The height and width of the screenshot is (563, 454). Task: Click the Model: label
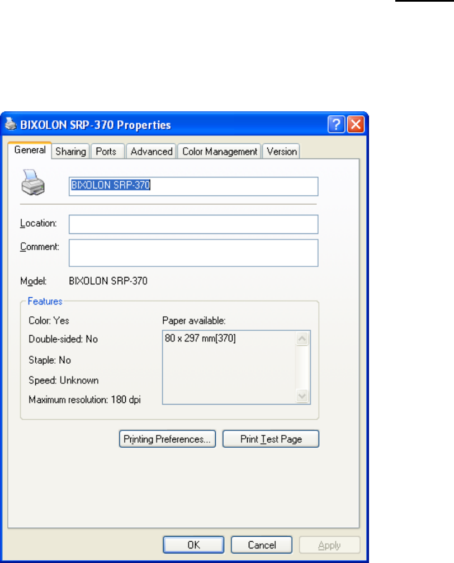(x=34, y=281)
